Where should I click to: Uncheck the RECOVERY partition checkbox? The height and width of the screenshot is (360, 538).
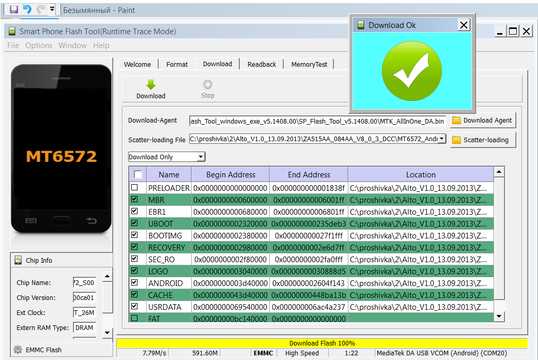click(x=134, y=247)
